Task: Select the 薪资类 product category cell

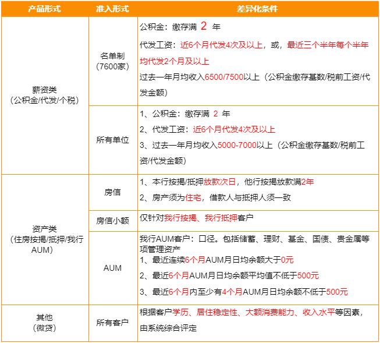Action: pyautogui.click(x=45, y=95)
